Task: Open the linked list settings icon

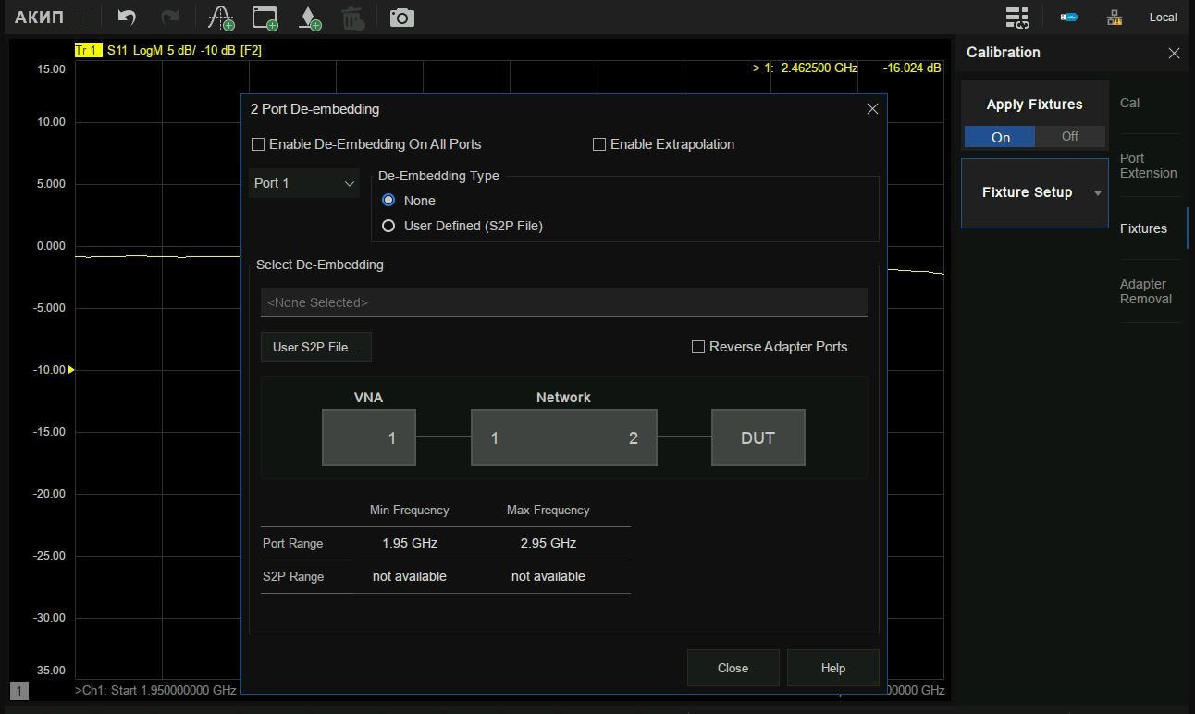Action: (1016, 18)
